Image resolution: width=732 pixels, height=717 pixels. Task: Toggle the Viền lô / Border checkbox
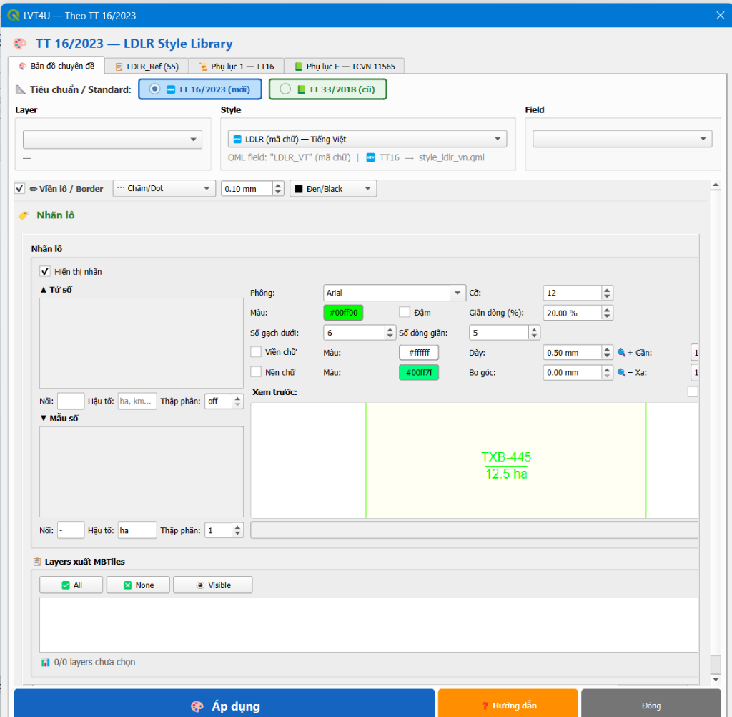[19, 188]
